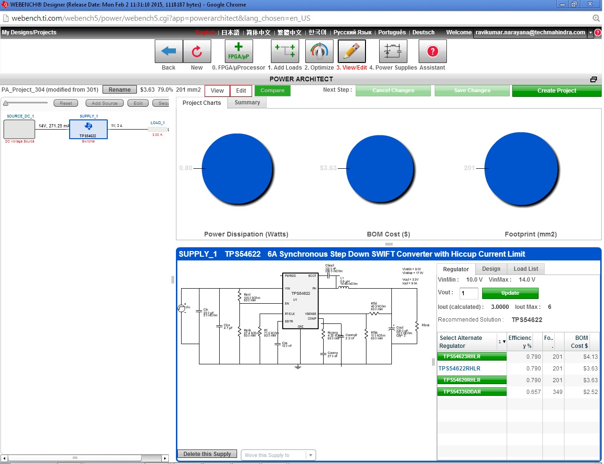Select the View/Edit pencil icon
604x464 pixels.
pos(351,51)
